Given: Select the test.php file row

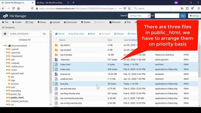Looking at the screenshot, I should tap(126, 84).
